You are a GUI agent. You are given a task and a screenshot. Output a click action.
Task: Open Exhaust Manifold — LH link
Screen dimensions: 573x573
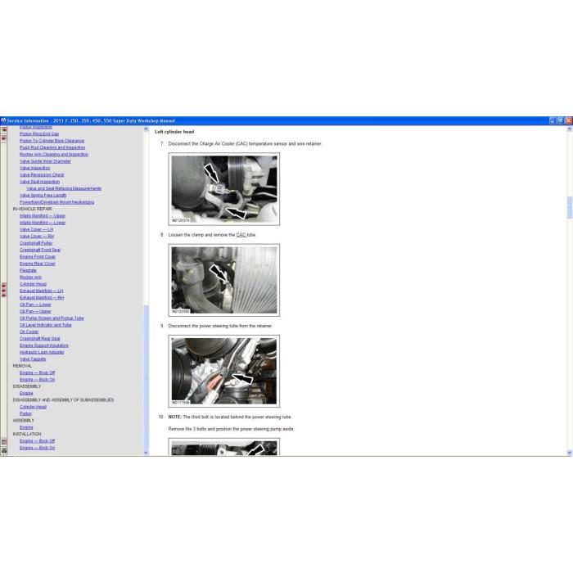(41, 291)
